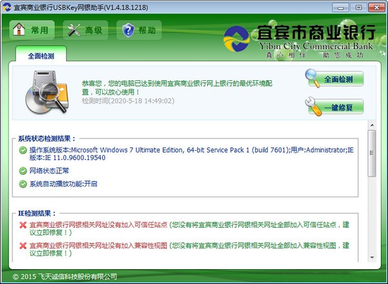Image resolution: width=388 pixels, height=284 pixels.
Task: Click the 网络状态正常 text
Action: click(49, 171)
